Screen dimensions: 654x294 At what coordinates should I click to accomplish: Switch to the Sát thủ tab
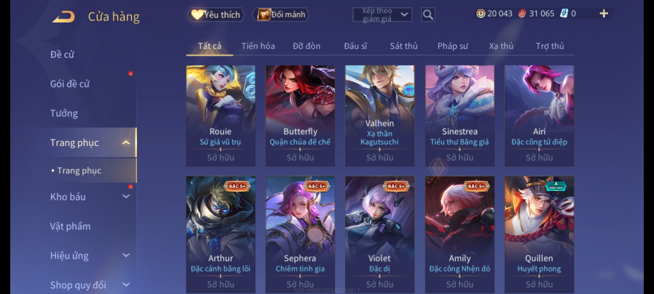tap(404, 46)
